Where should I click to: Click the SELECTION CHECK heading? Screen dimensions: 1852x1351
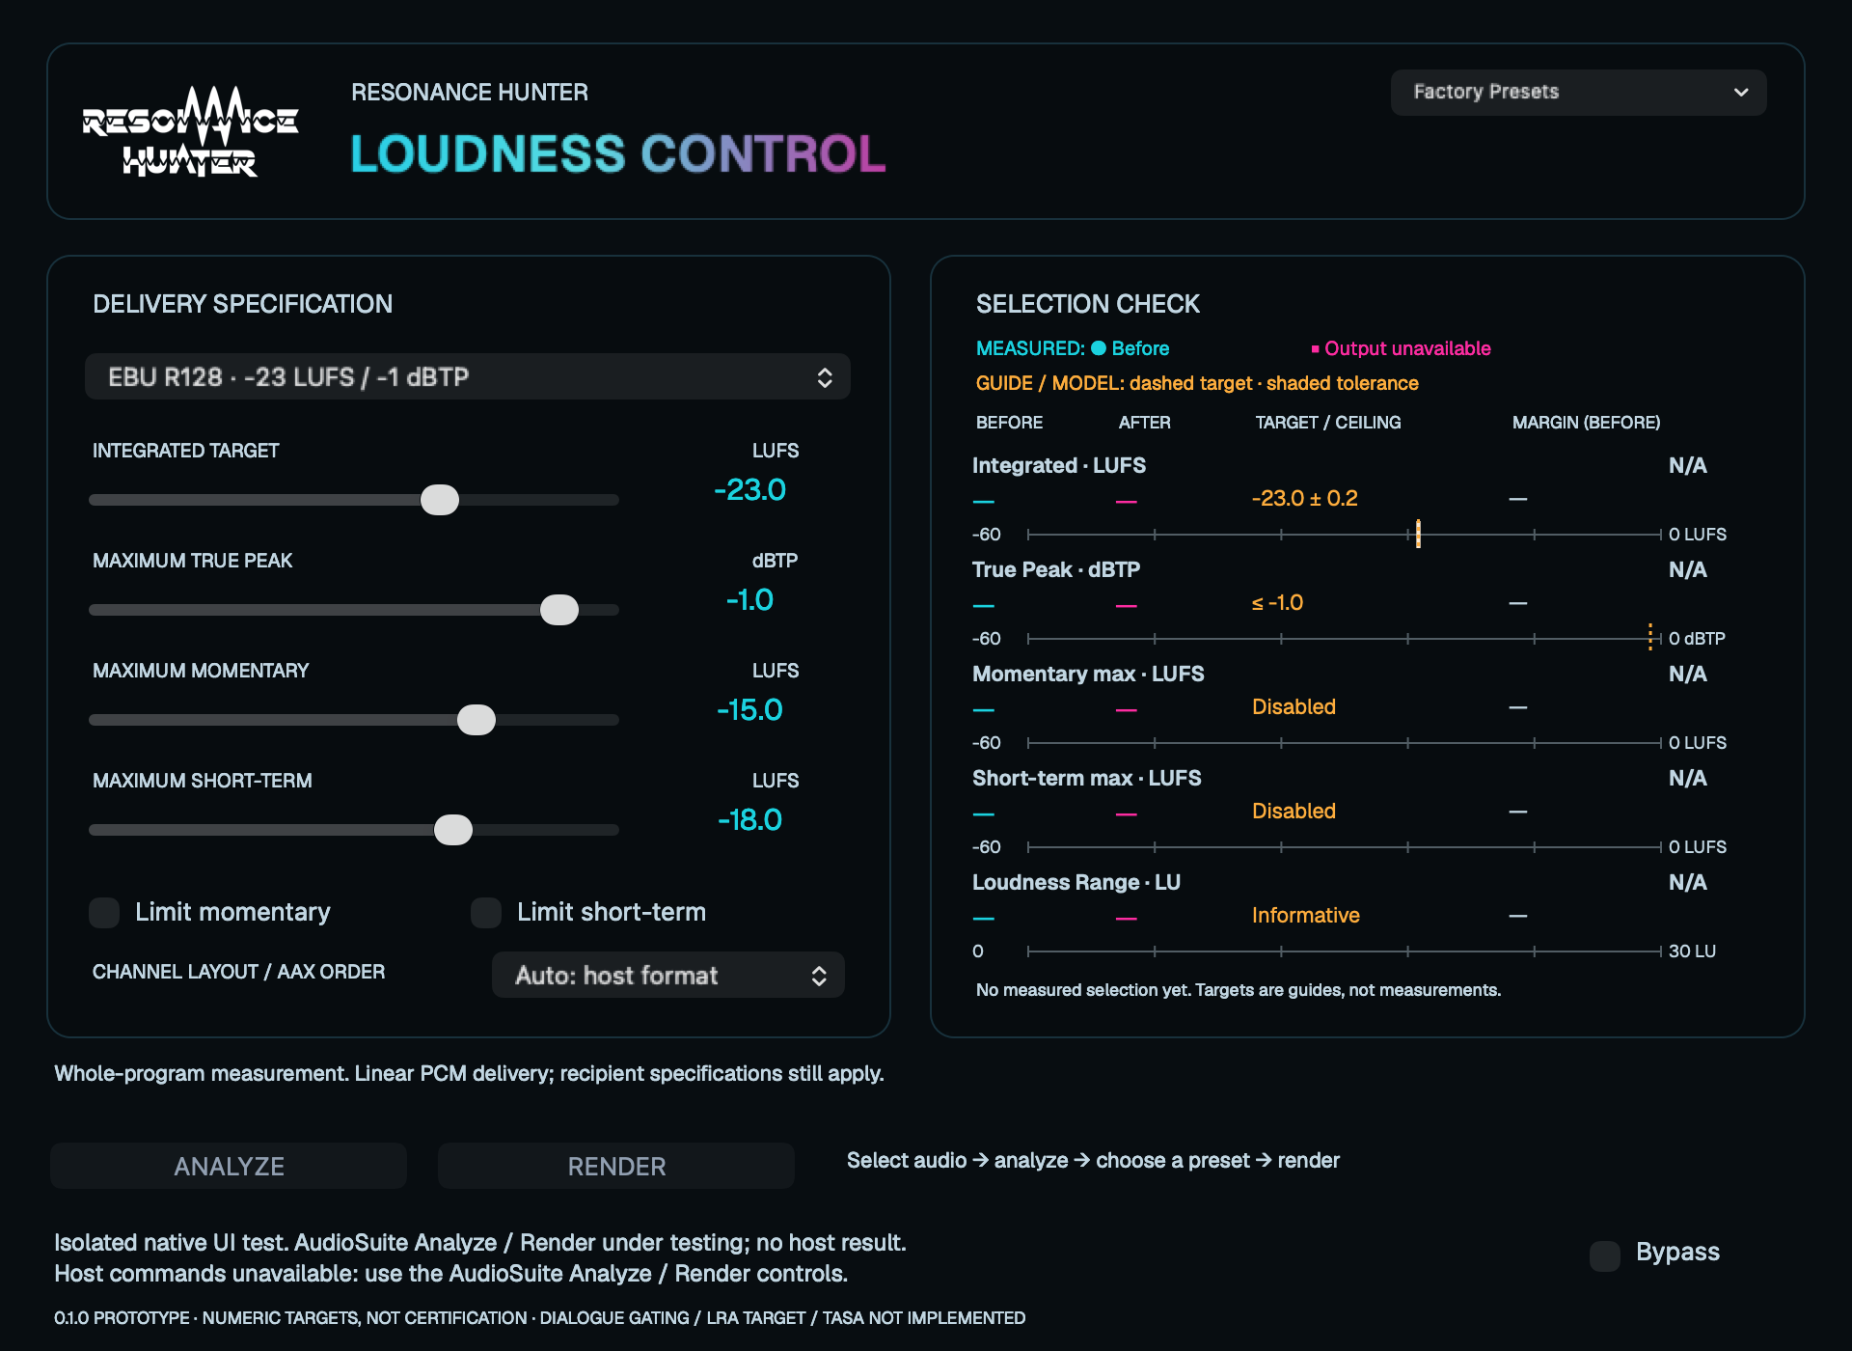[1087, 304]
